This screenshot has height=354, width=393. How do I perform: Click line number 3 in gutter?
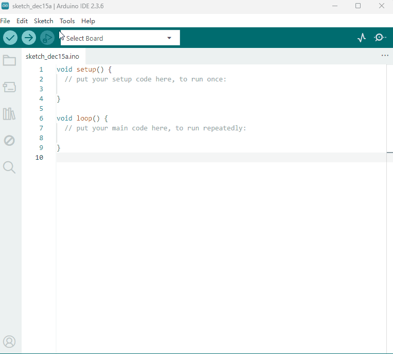tap(41, 89)
